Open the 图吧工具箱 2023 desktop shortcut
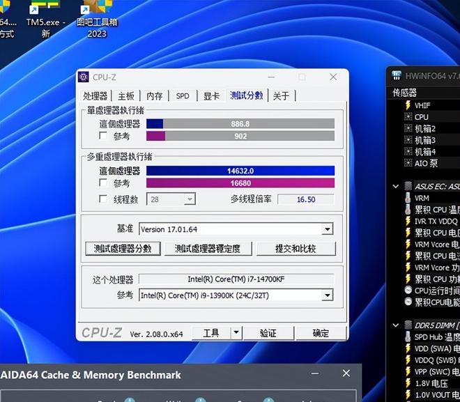Screen dimensions: 460x402 (x=97, y=20)
